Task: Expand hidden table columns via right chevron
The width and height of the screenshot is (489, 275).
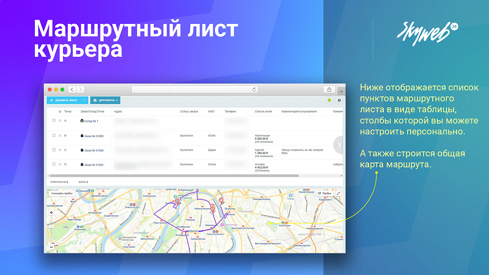Action: click(x=339, y=145)
